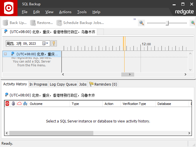The image size is (196, 147).
Task: Click the yellow go-to-now marker button
Action: pos(54,43)
